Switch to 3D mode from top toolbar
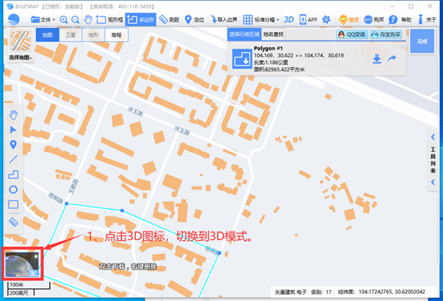 click(x=288, y=19)
